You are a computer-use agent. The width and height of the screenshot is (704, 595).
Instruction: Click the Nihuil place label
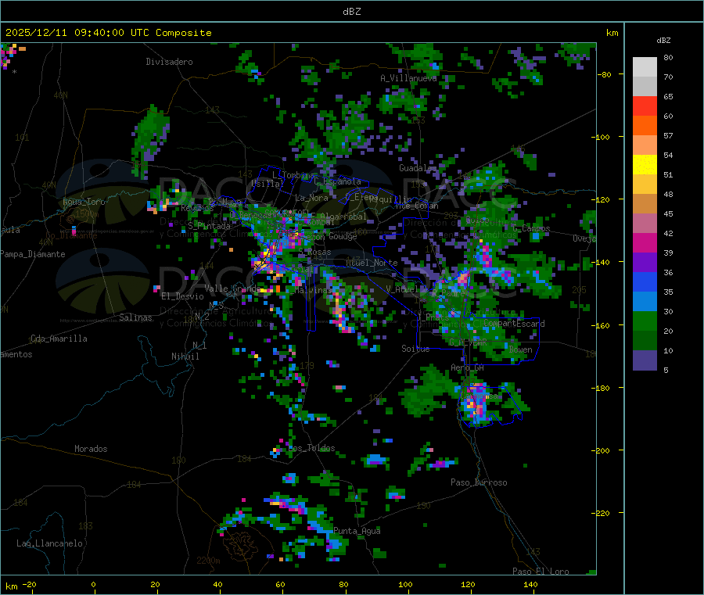click(185, 357)
